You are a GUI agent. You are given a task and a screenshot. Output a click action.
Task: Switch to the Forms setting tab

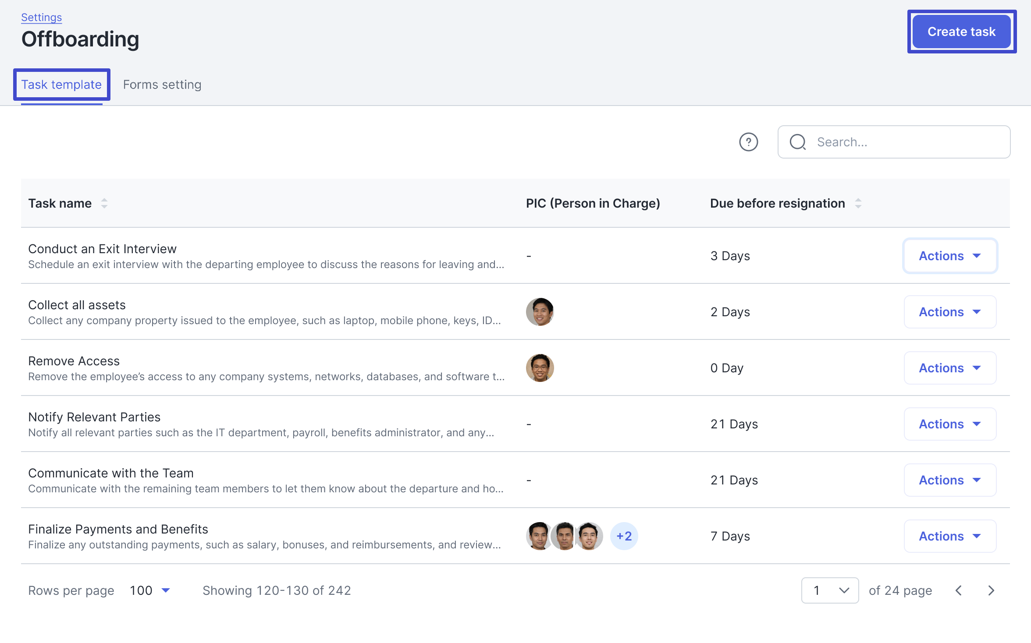(162, 85)
